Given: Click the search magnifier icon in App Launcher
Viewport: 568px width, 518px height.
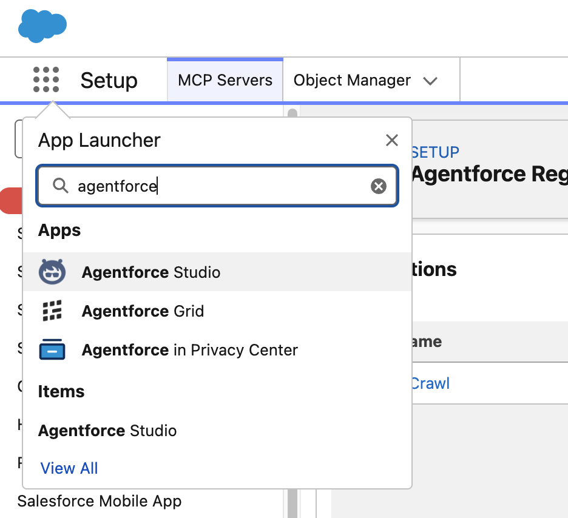Looking at the screenshot, I should 61,186.
